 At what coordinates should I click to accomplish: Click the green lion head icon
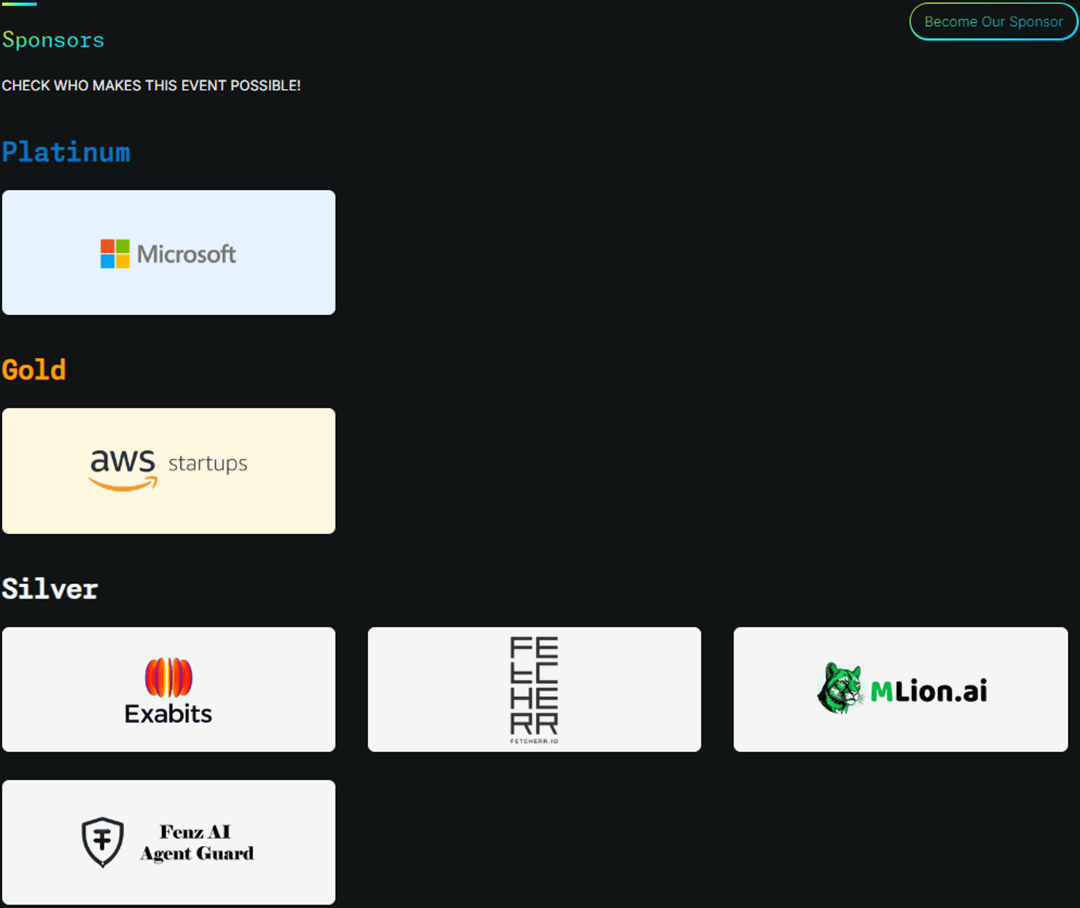point(839,689)
